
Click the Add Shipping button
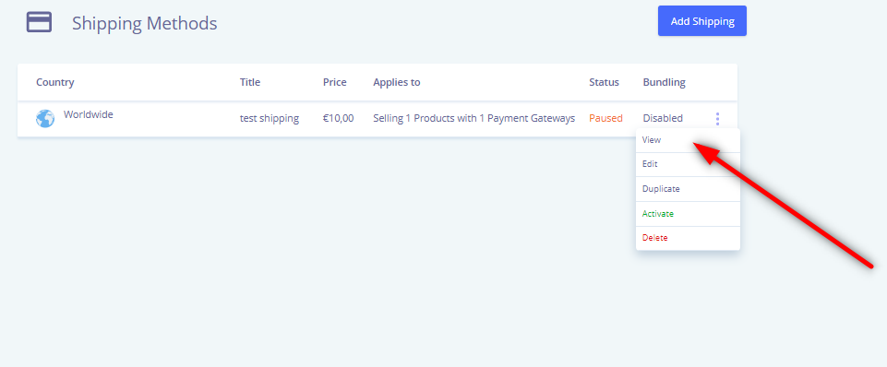[x=702, y=21]
